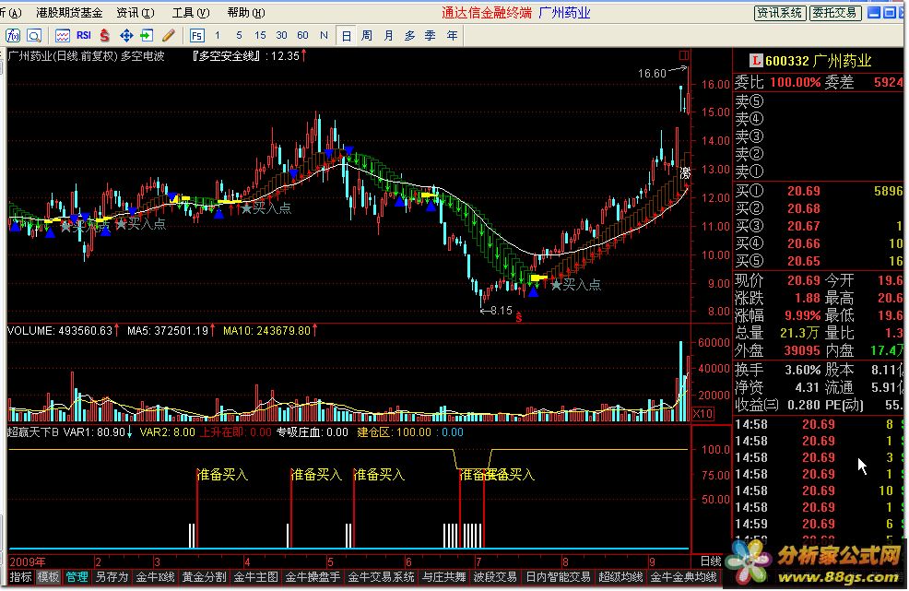
Task: Click the 2009年 date axis label
Action: 28,561
